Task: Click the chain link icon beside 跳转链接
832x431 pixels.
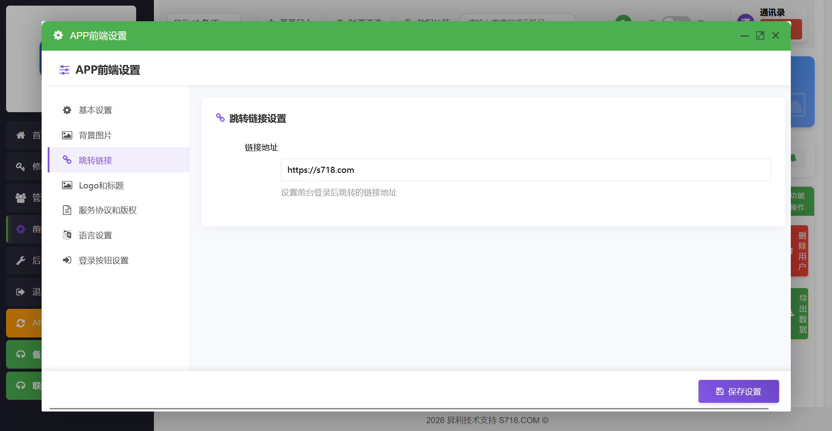Action: point(67,160)
